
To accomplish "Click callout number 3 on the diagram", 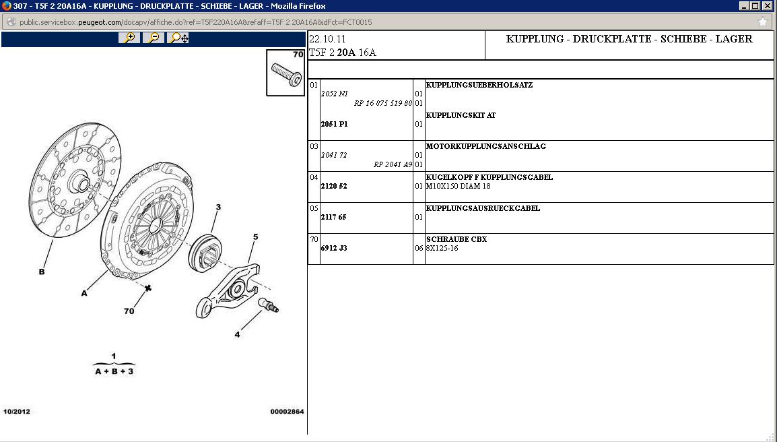I will tap(217, 208).
